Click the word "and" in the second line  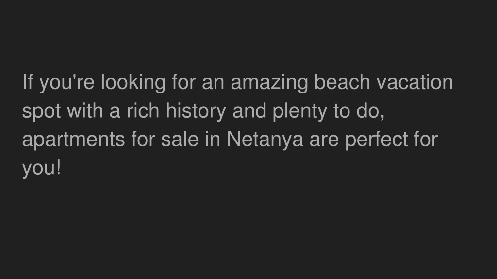249,110
